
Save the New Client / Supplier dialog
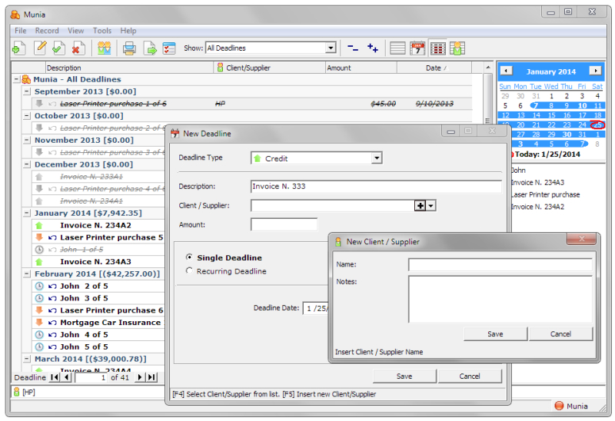[x=495, y=334]
